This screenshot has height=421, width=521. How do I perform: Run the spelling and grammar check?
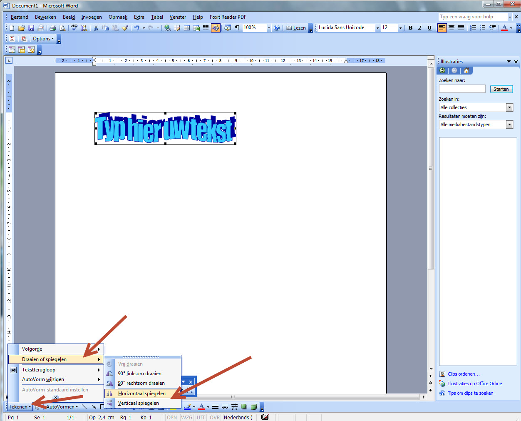point(74,28)
